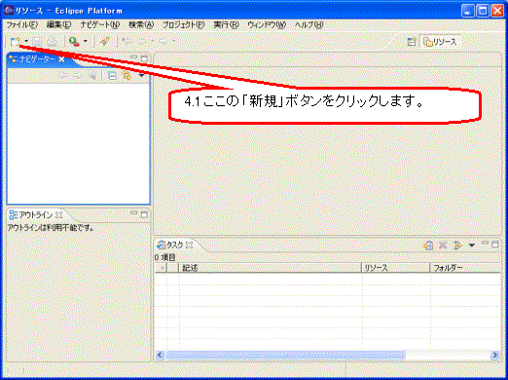
Task: Maximize the Tasks view panel
Action: [x=495, y=244]
